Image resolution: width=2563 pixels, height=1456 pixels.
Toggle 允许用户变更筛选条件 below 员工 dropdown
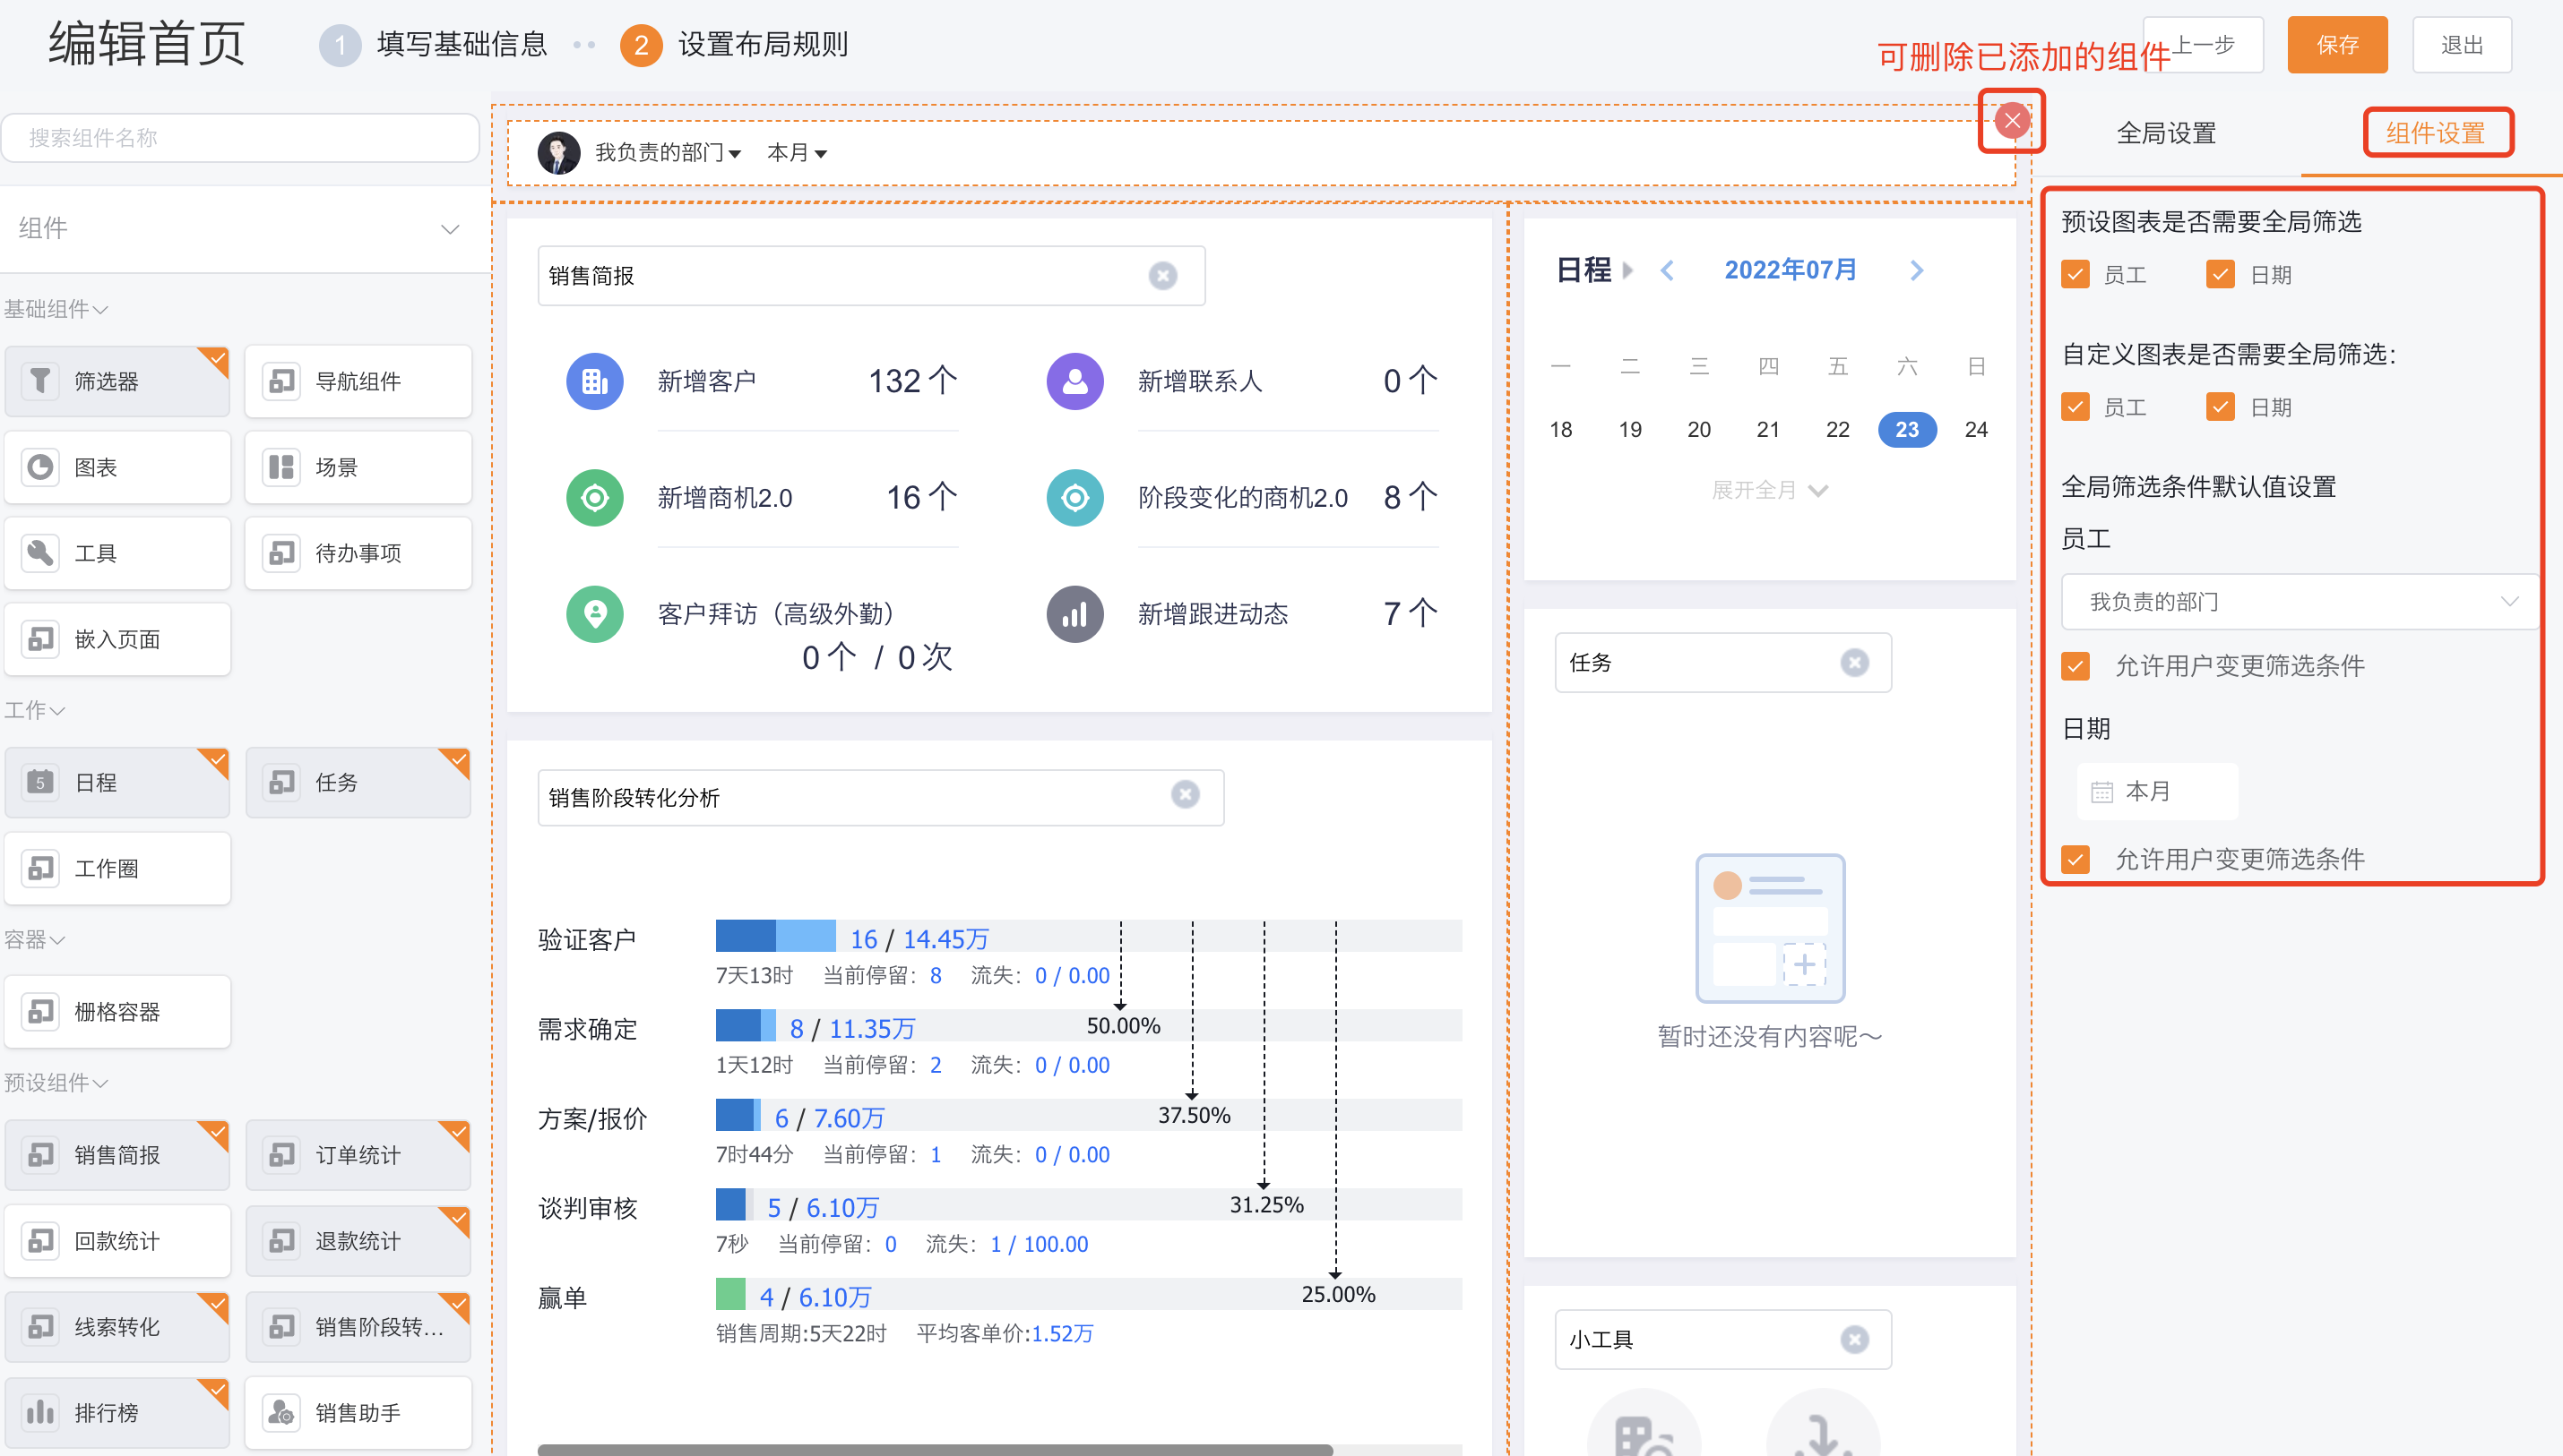click(x=2075, y=666)
